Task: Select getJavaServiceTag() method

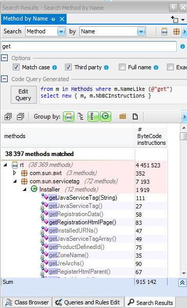Action: click(x=75, y=206)
